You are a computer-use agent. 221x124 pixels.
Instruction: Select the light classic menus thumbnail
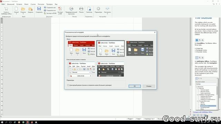tap(81, 69)
